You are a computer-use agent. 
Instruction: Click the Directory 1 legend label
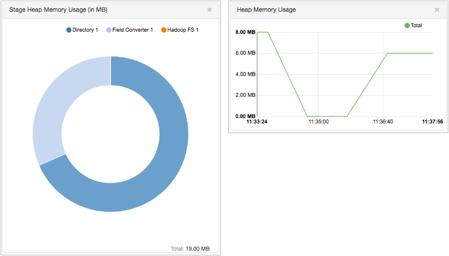pyautogui.click(x=85, y=30)
